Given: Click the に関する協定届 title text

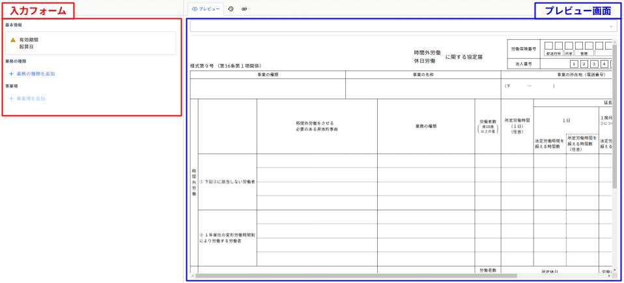Looking at the screenshot, I should (x=464, y=57).
